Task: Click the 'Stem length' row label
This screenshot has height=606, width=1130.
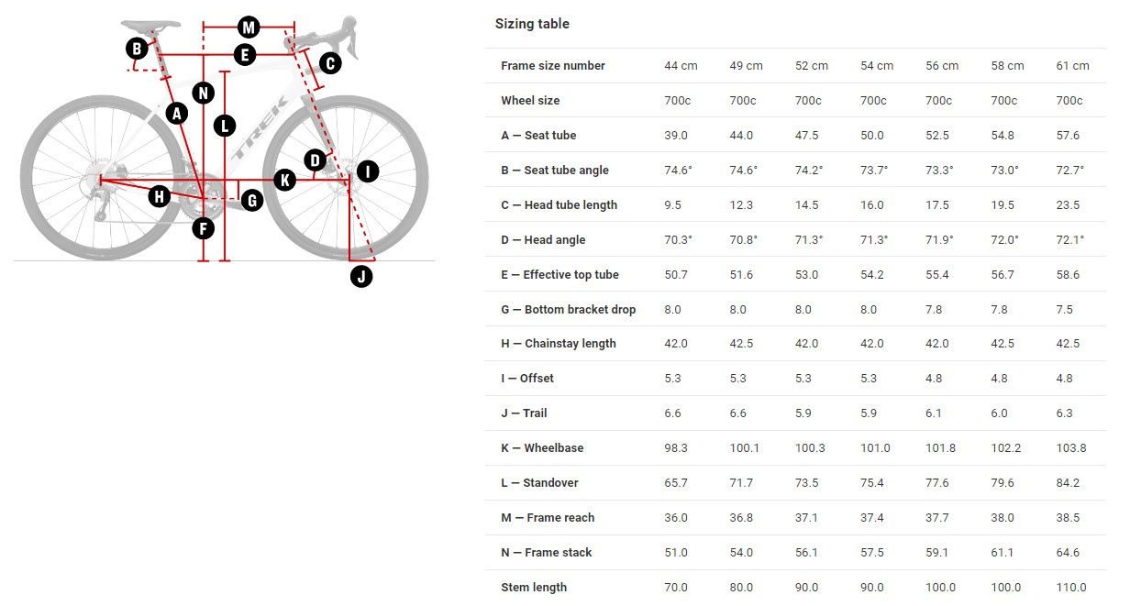Action: [x=534, y=588]
